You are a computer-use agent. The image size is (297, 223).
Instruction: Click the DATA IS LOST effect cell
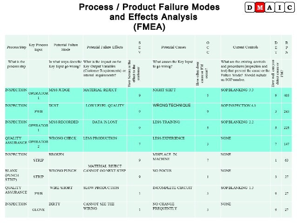point(105,127)
